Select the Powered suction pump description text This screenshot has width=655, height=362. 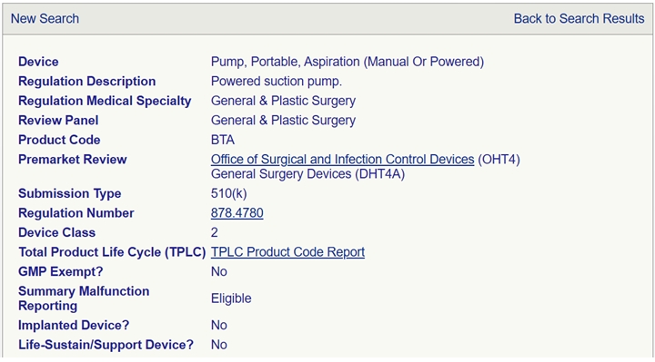[x=277, y=82]
